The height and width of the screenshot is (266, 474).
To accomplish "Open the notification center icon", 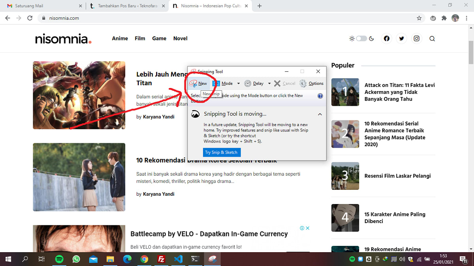I will pos(464,259).
